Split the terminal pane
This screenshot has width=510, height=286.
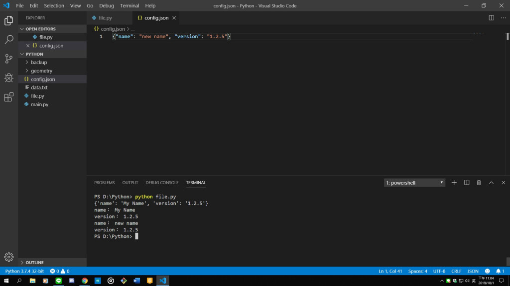(x=466, y=183)
